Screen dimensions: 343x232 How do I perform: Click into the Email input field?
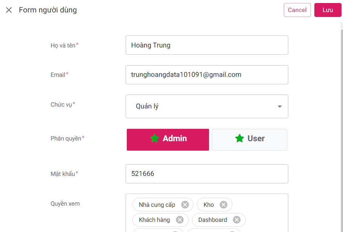pyautogui.click(x=207, y=75)
